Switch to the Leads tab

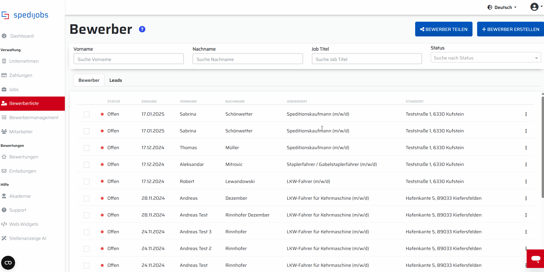pyautogui.click(x=116, y=80)
